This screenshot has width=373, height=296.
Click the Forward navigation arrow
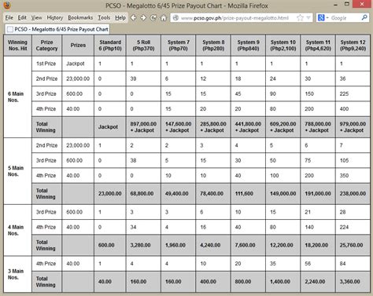143,18
